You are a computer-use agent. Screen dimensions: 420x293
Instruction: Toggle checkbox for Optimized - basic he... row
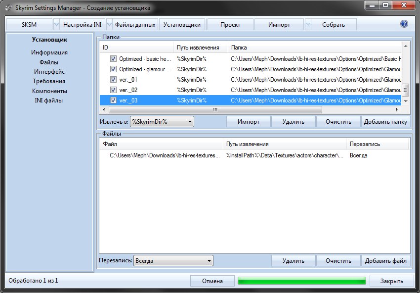tap(113, 59)
